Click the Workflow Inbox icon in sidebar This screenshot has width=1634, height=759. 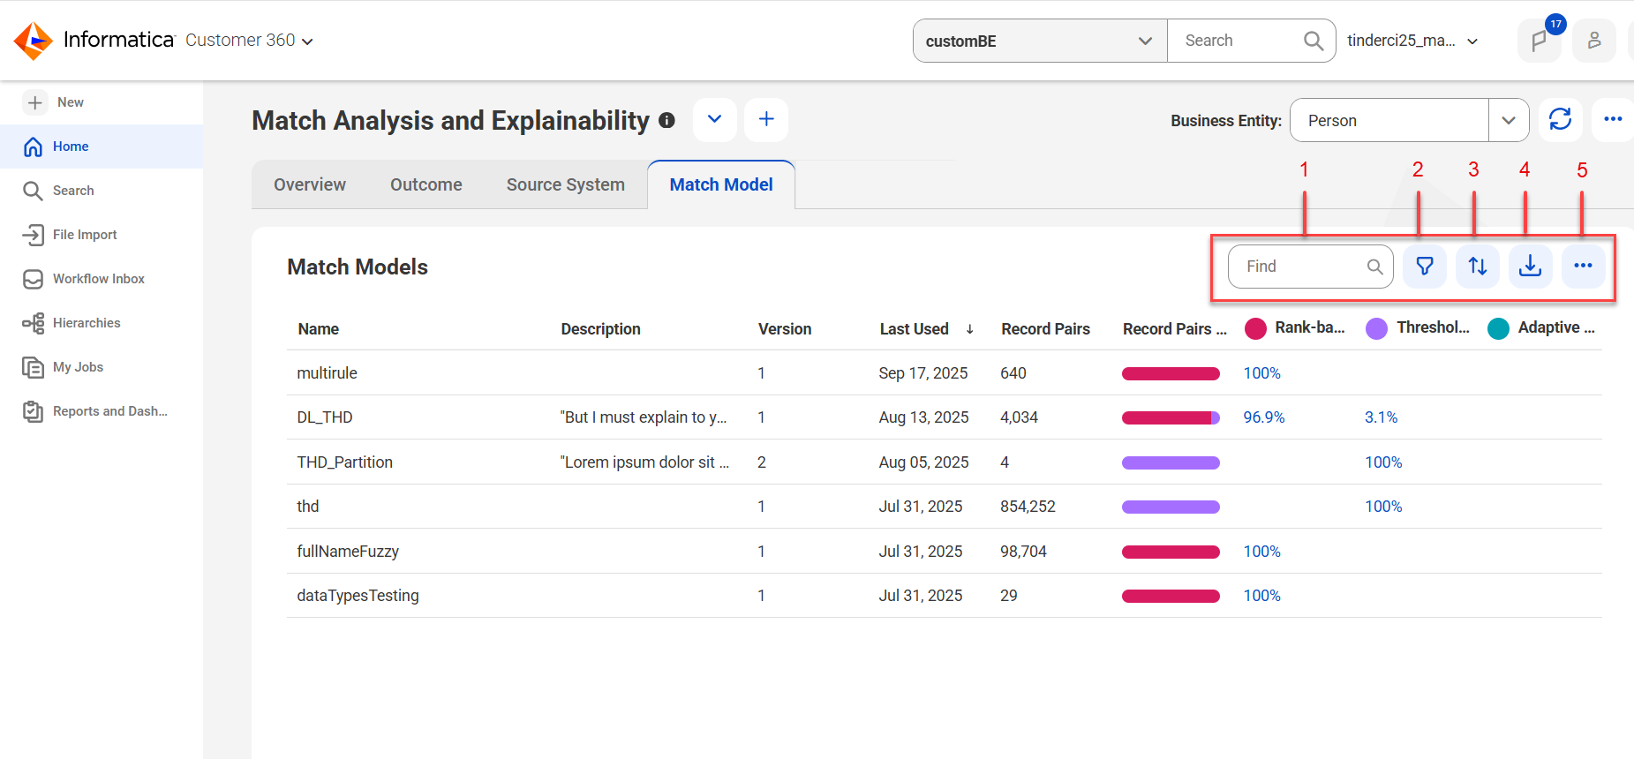click(33, 279)
